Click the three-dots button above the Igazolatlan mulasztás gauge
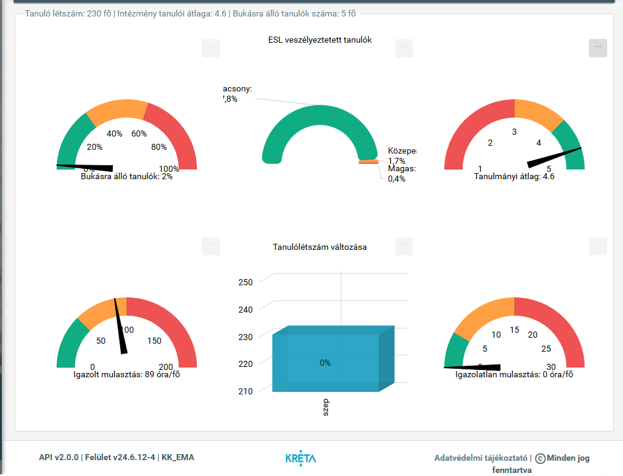This screenshot has width=623, height=476. click(x=597, y=246)
